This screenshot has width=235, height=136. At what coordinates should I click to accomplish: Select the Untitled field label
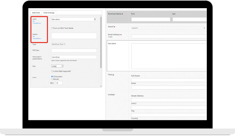click(111, 95)
